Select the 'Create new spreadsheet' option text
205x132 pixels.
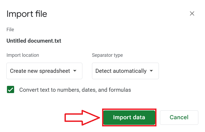40,71
